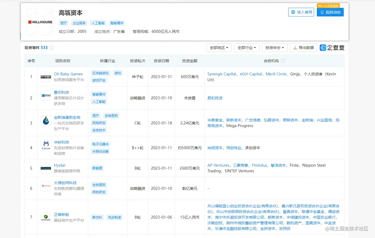
Task: Select the 生物技术 industry tag
Action: (99, 130)
